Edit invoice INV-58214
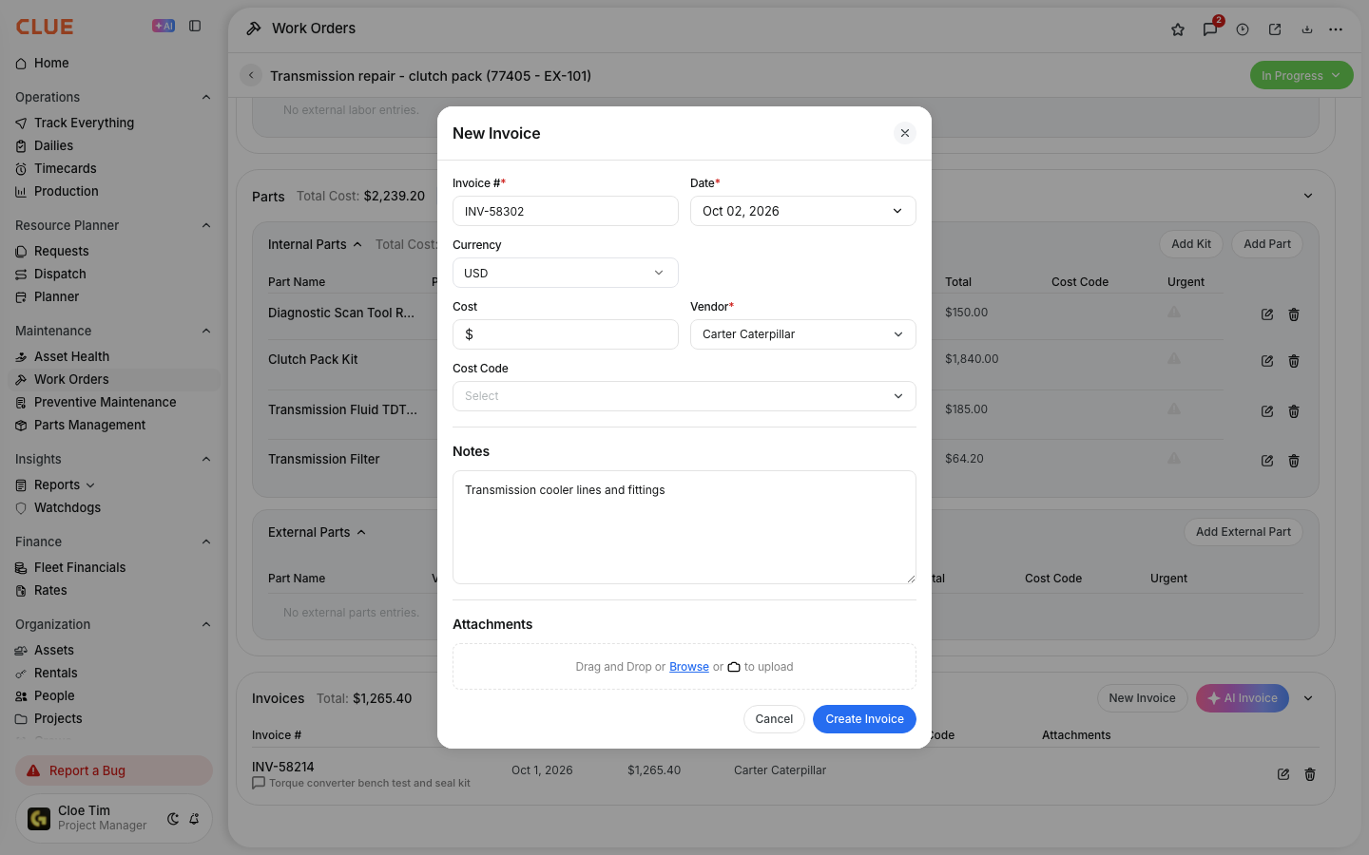Screen dimensions: 1369x855 pyautogui.click(x=1283, y=774)
